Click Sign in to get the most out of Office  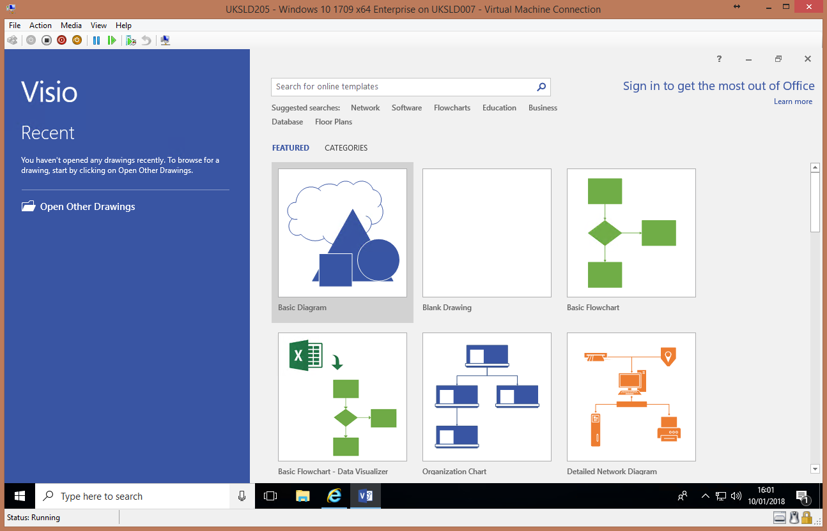718,86
